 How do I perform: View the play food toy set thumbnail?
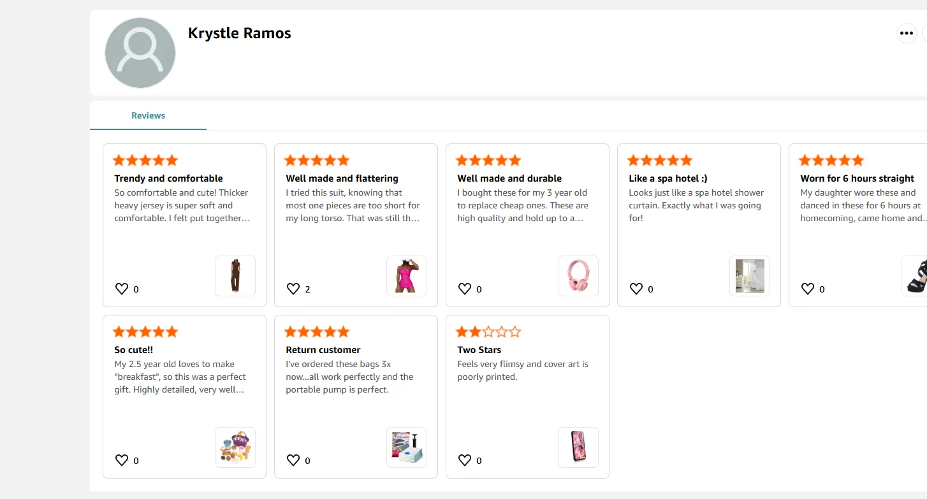coord(235,447)
